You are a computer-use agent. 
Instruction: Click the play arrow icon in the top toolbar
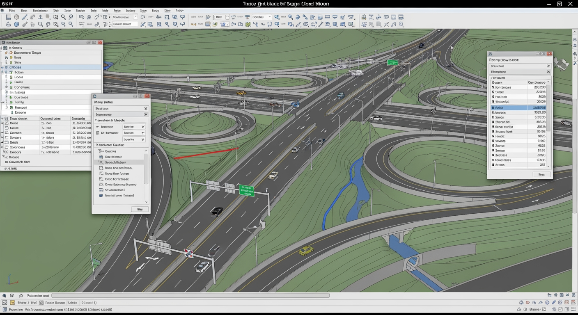click(208, 17)
